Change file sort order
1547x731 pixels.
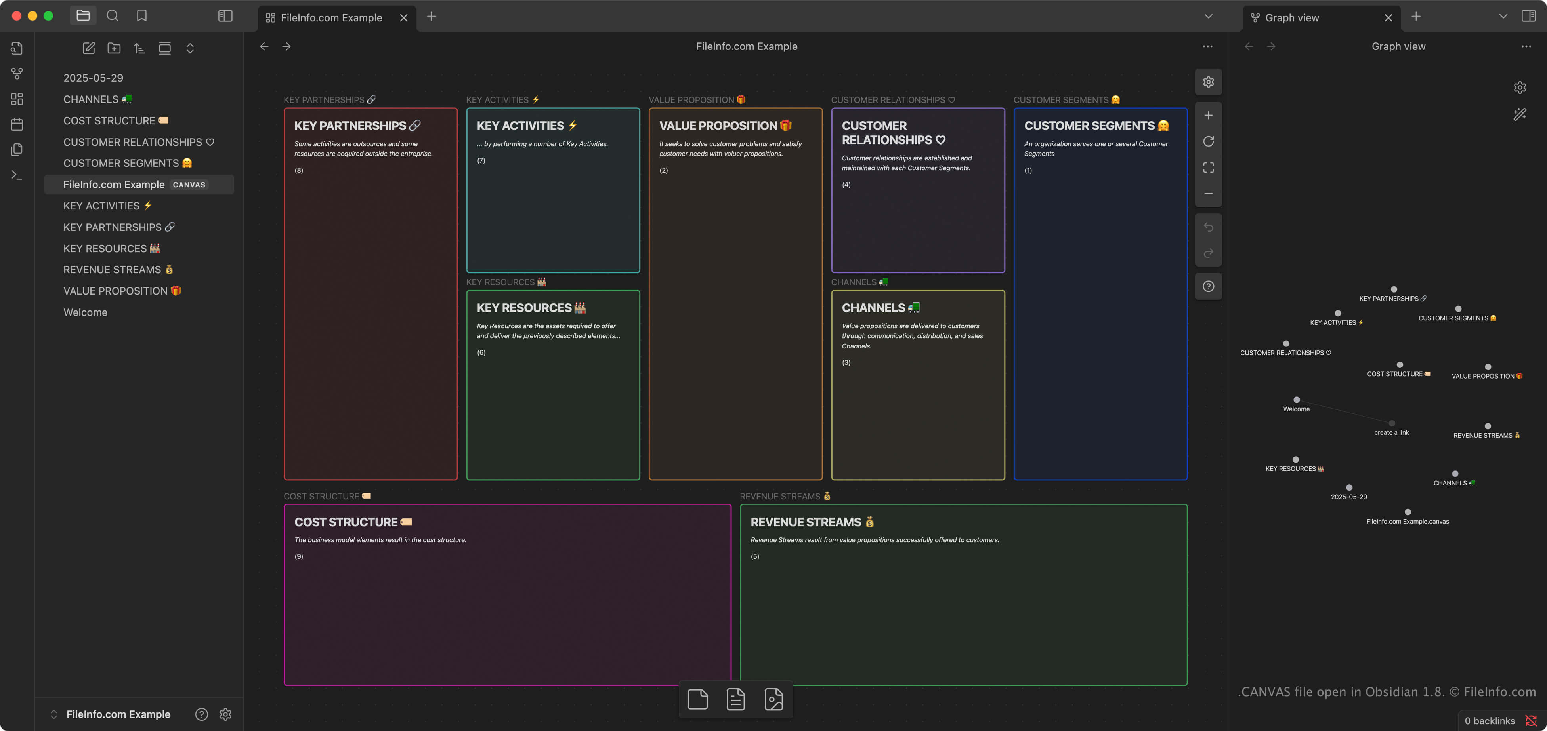[139, 48]
